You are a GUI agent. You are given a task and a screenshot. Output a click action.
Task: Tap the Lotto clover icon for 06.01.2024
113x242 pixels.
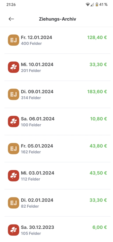click(14, 121)
